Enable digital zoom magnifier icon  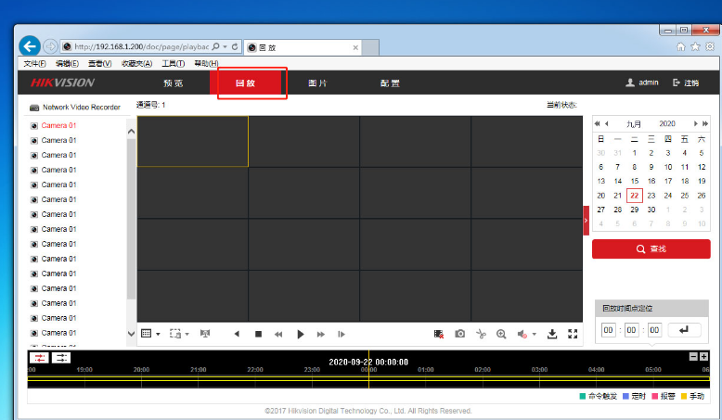coord(501,334)
